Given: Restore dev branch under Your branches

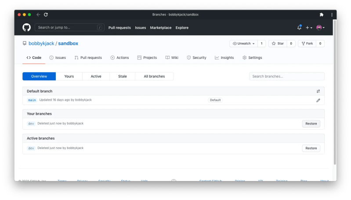Looking at the screenshot, I should pos(311,124).
